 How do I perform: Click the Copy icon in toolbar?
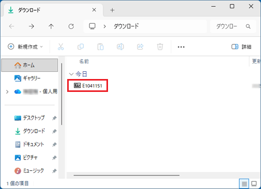click(x=81, y=46)
